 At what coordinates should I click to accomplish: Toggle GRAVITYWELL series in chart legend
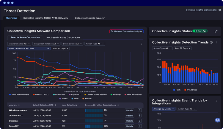tap(41, 95)
